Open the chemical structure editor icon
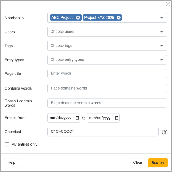The image size is (172, 172). tap(164, 132)
